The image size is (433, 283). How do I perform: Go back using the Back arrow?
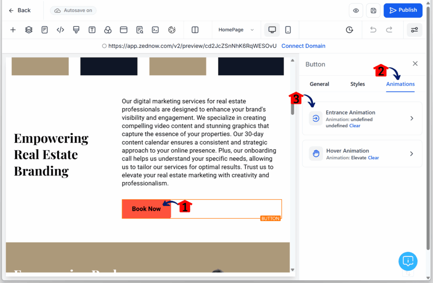click(19, 11)
